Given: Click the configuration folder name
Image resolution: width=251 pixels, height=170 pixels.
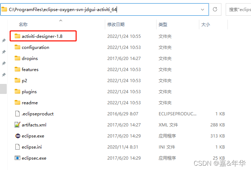Looking at the screenshot, I should [x=35, y=47].
